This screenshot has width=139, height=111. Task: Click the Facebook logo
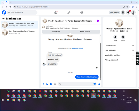[4, 12]
